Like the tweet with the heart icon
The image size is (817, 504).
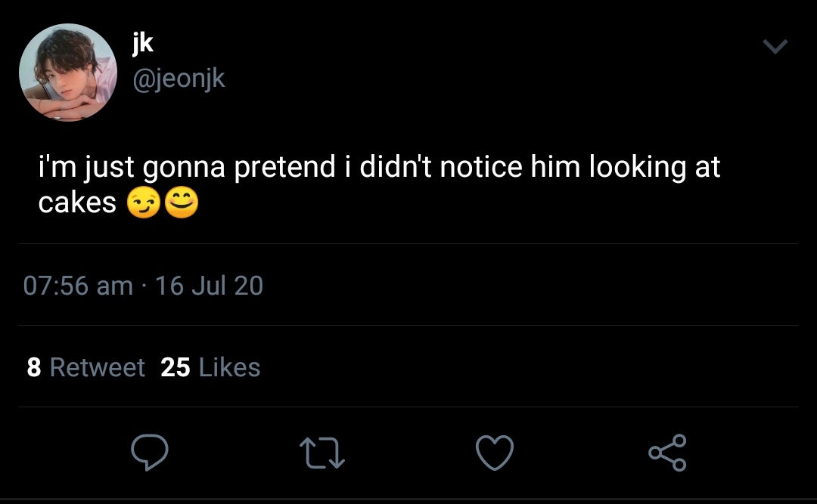tap(495, 453)
